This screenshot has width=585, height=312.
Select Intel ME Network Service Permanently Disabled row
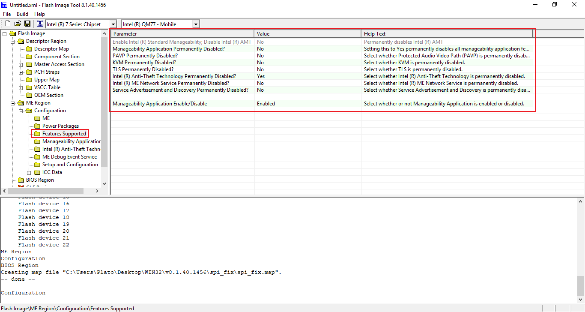[322, 83]
